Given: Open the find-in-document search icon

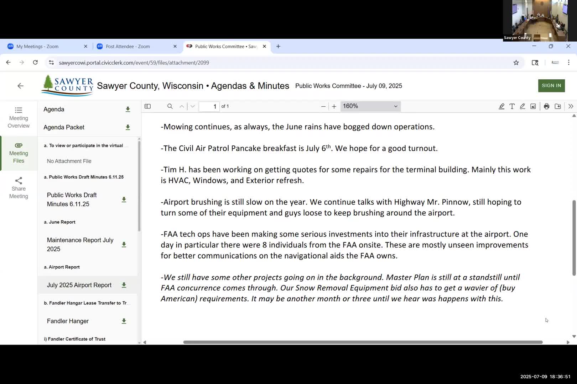Looking at the screenshot, I should [170, 106].
